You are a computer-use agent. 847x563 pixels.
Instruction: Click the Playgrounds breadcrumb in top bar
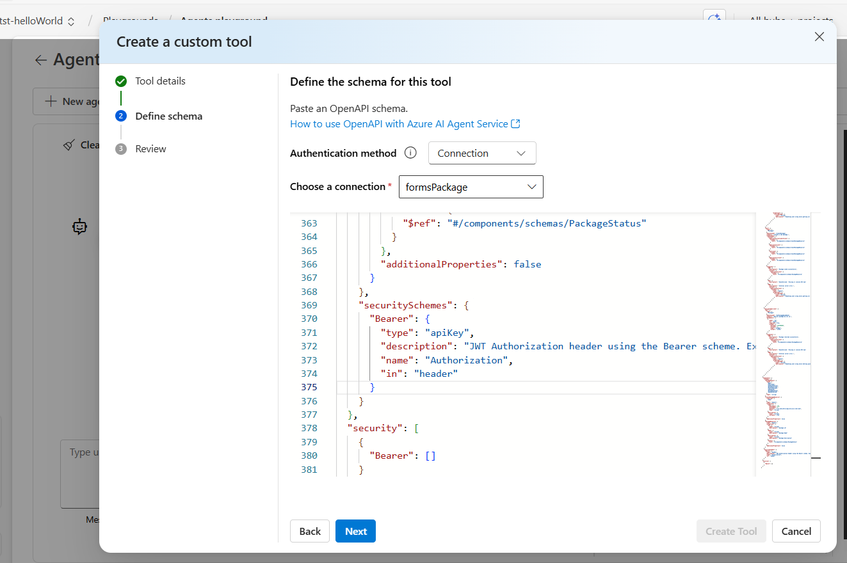(131, 20)
